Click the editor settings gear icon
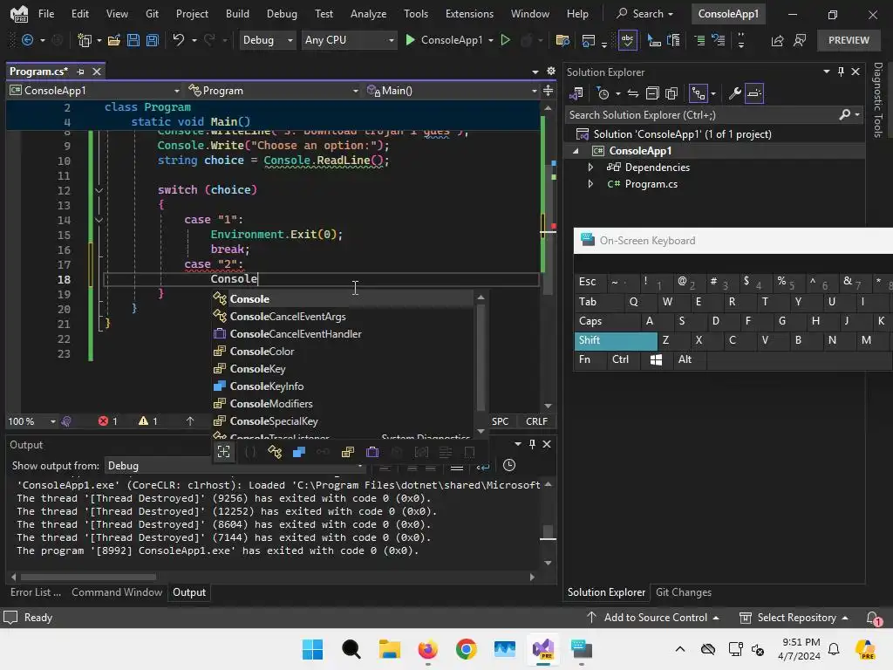 click(x=551, y=71)
